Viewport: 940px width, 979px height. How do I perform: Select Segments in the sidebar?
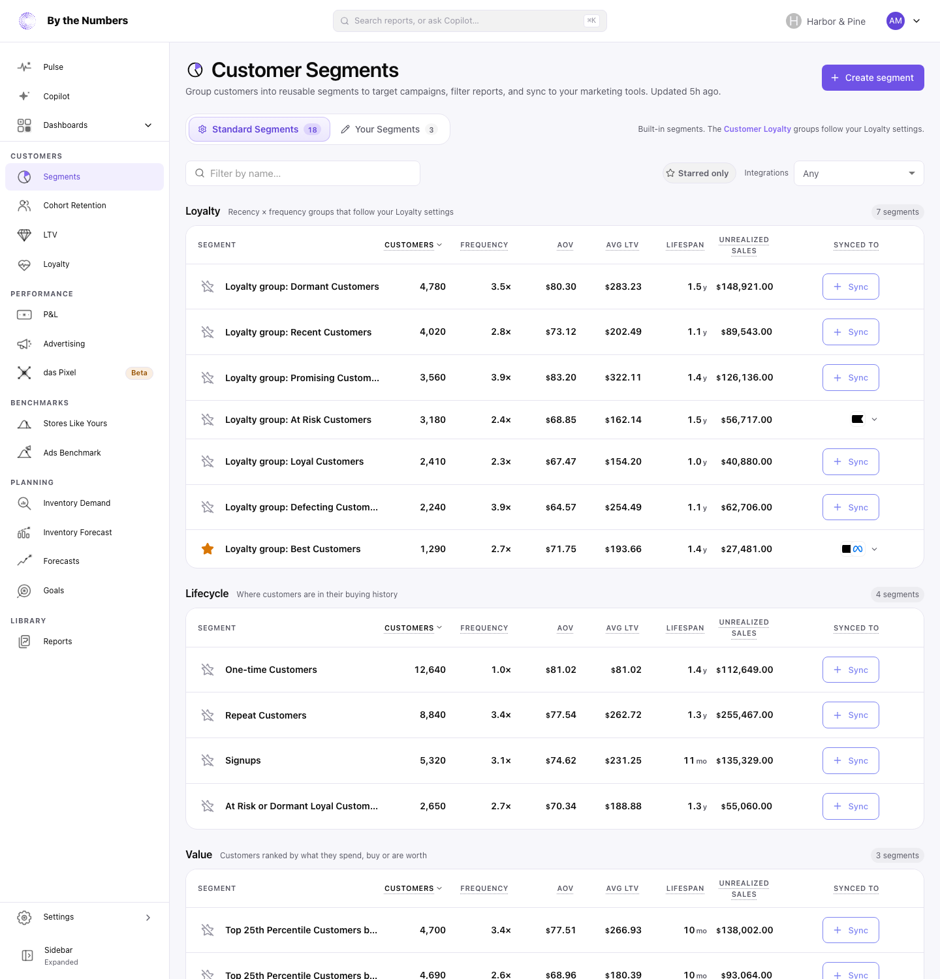pos(84,177)
